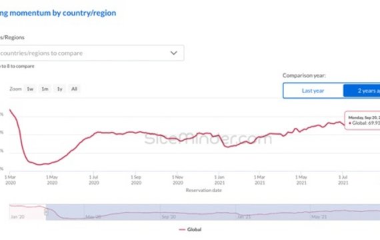Set zoom range to All
The image size is (380, 240).
(x=74, y=89)
